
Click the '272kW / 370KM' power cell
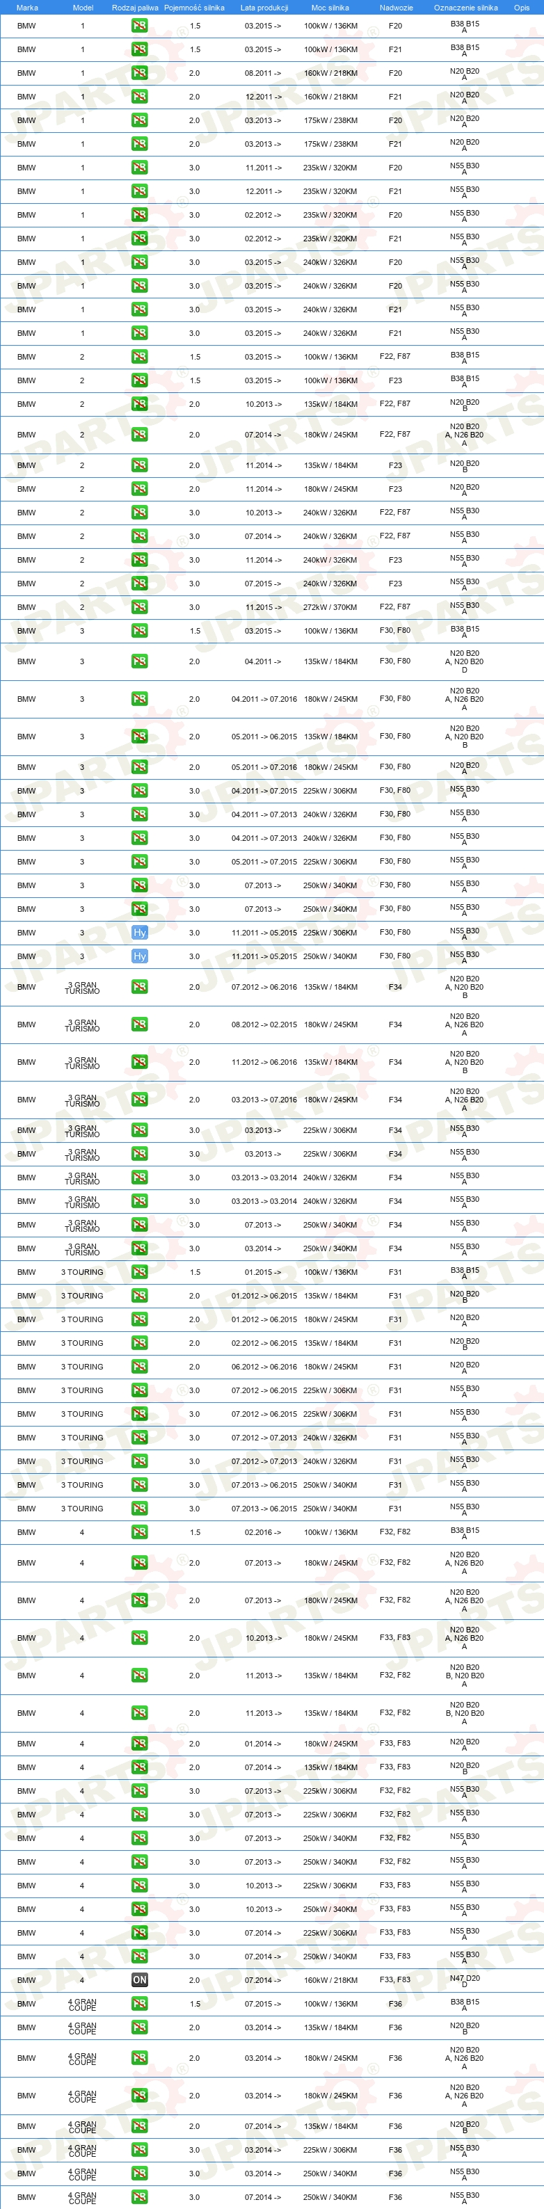(330, 607)
